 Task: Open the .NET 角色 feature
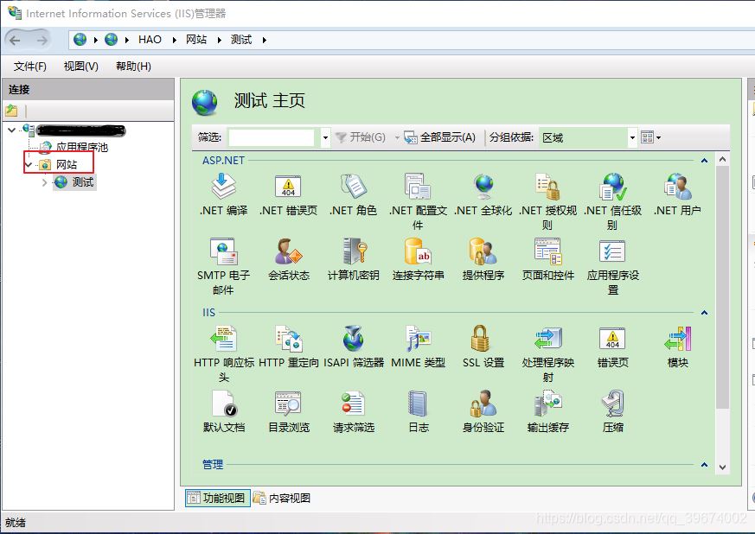353,194
